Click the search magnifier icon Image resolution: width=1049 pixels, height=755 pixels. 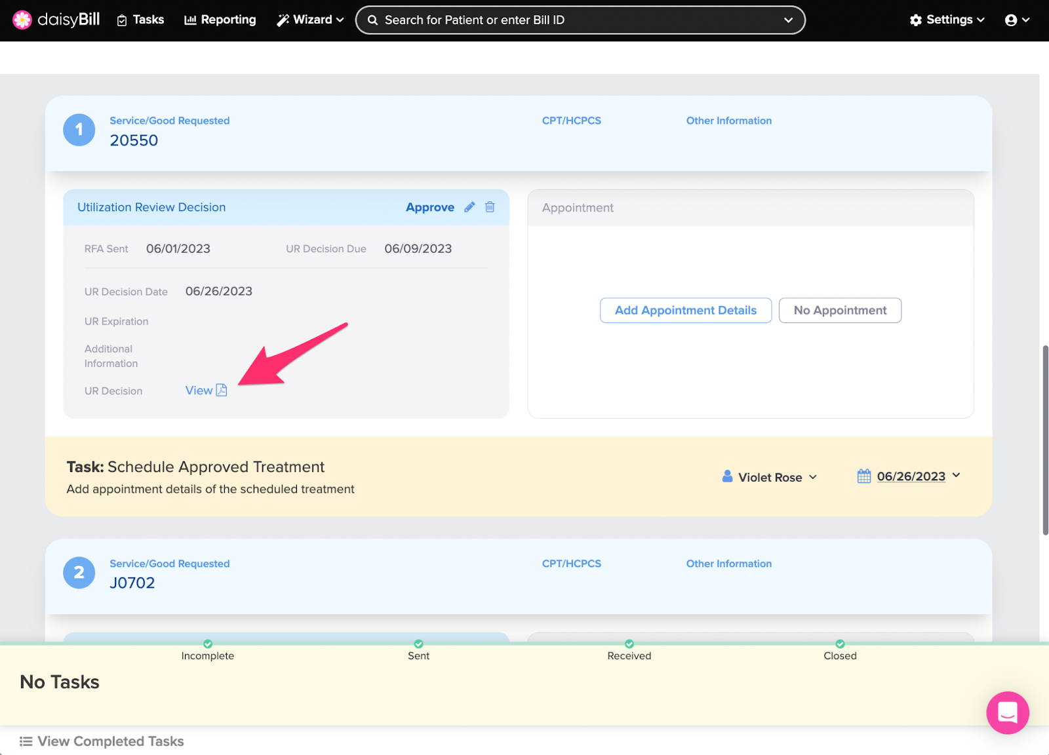[372, 20]
